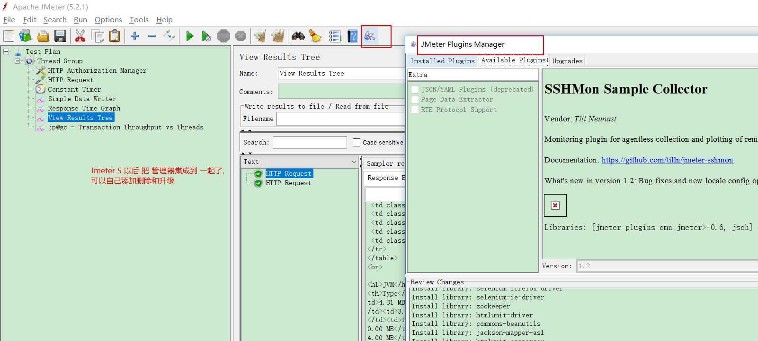
Task: Select Response Time Graph tree item
Action: pyautogui.click(x=84, y=108)
